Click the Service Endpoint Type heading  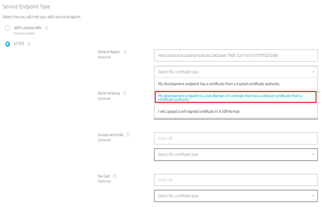[x=26, y=6]
